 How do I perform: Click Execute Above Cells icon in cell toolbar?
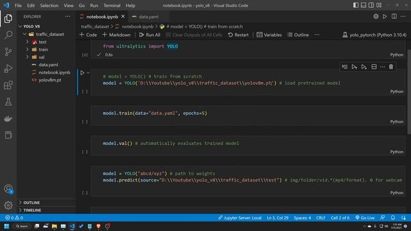pos(354,67)
